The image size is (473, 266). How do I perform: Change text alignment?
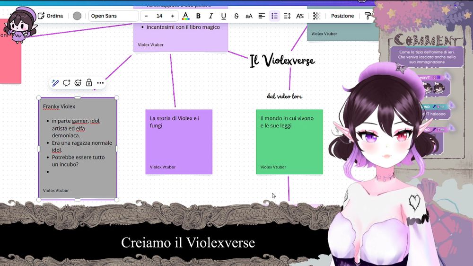pos(262,16)
